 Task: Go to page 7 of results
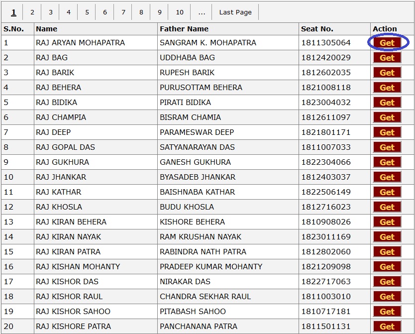click(123, 12)
